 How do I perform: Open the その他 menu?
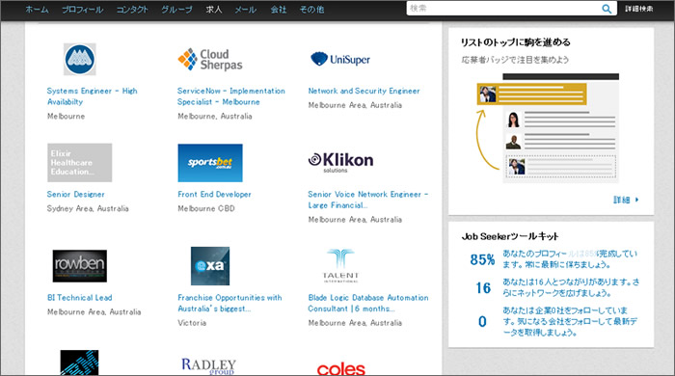click(311, 9)
